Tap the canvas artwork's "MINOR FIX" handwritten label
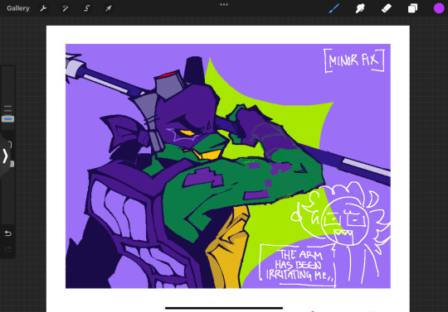 [x=354, y=60]
